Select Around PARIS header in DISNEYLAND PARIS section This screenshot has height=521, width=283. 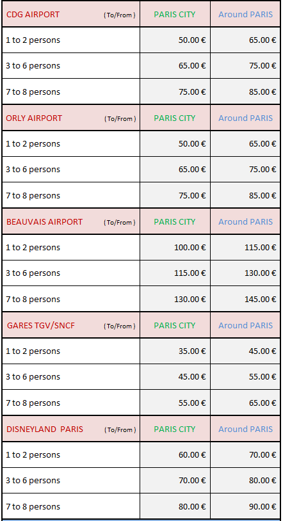tap(245, 429)
